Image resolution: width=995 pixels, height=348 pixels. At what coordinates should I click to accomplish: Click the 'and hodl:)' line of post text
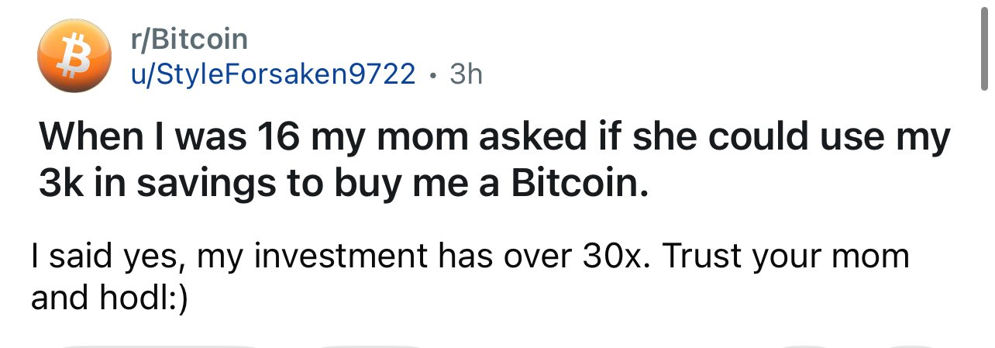(109, 298)
